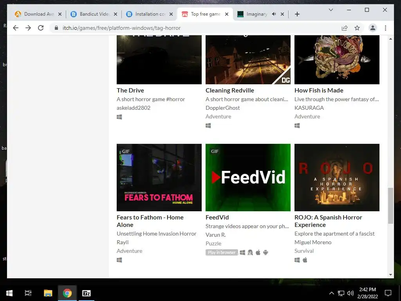Close the Top free games tab
This screenshot has width=401, height=301.
click(227, 14)
